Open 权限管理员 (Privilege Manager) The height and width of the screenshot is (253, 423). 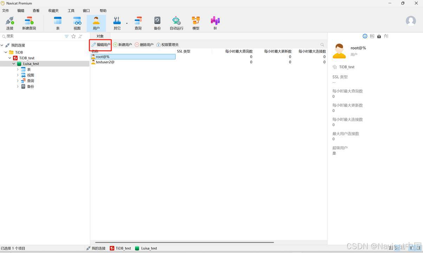[167, 45]
